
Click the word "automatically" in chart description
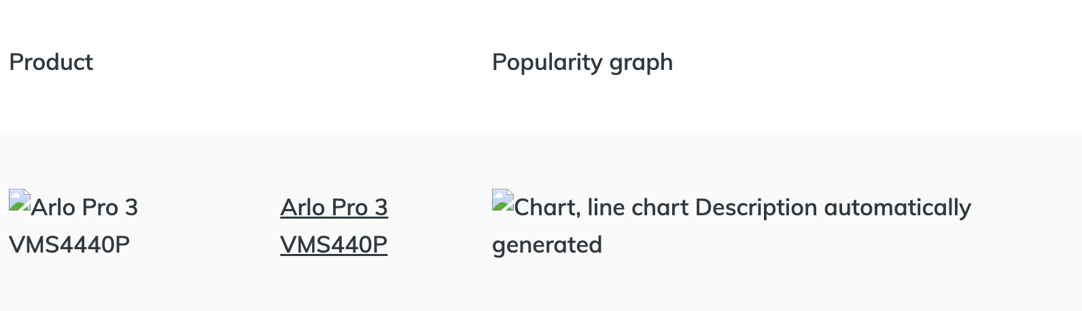click(897, 208)
